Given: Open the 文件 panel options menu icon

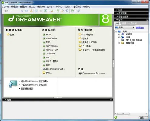Looking at the screenshot, I should (x=147, y=20).
